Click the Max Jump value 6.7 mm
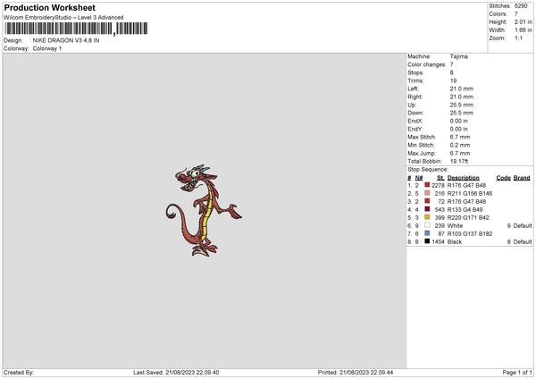 [460, 153]
